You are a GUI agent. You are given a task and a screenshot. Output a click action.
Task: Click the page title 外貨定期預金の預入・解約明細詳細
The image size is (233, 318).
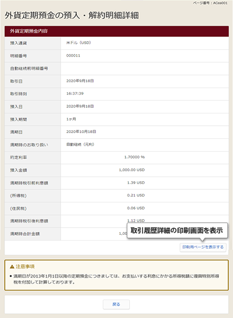click(72, 15)
